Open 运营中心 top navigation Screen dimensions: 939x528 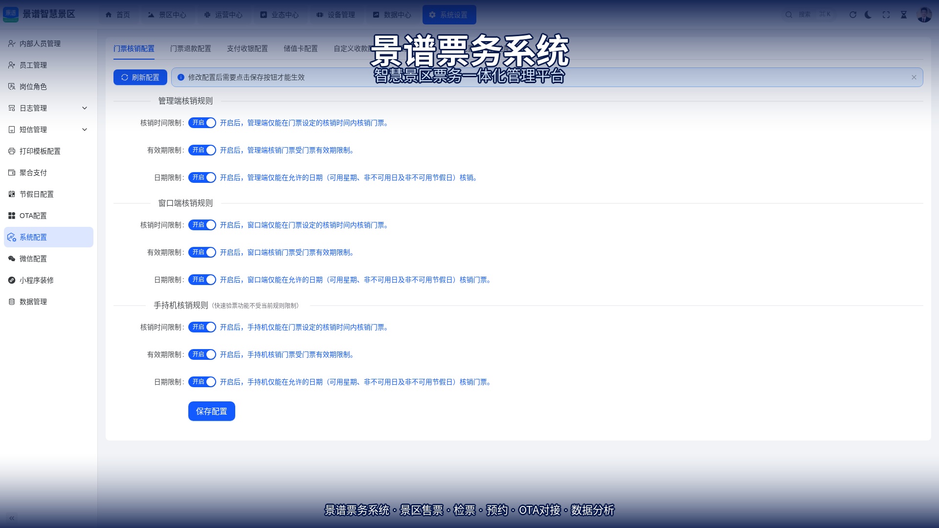point(224,15)
